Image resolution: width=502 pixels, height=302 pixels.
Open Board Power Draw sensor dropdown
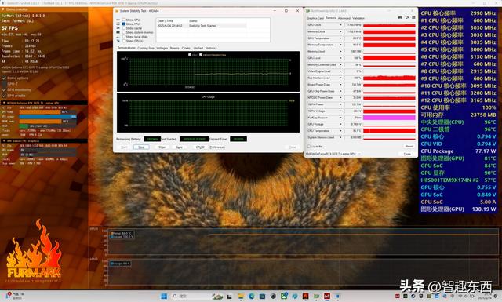[340, 85]
